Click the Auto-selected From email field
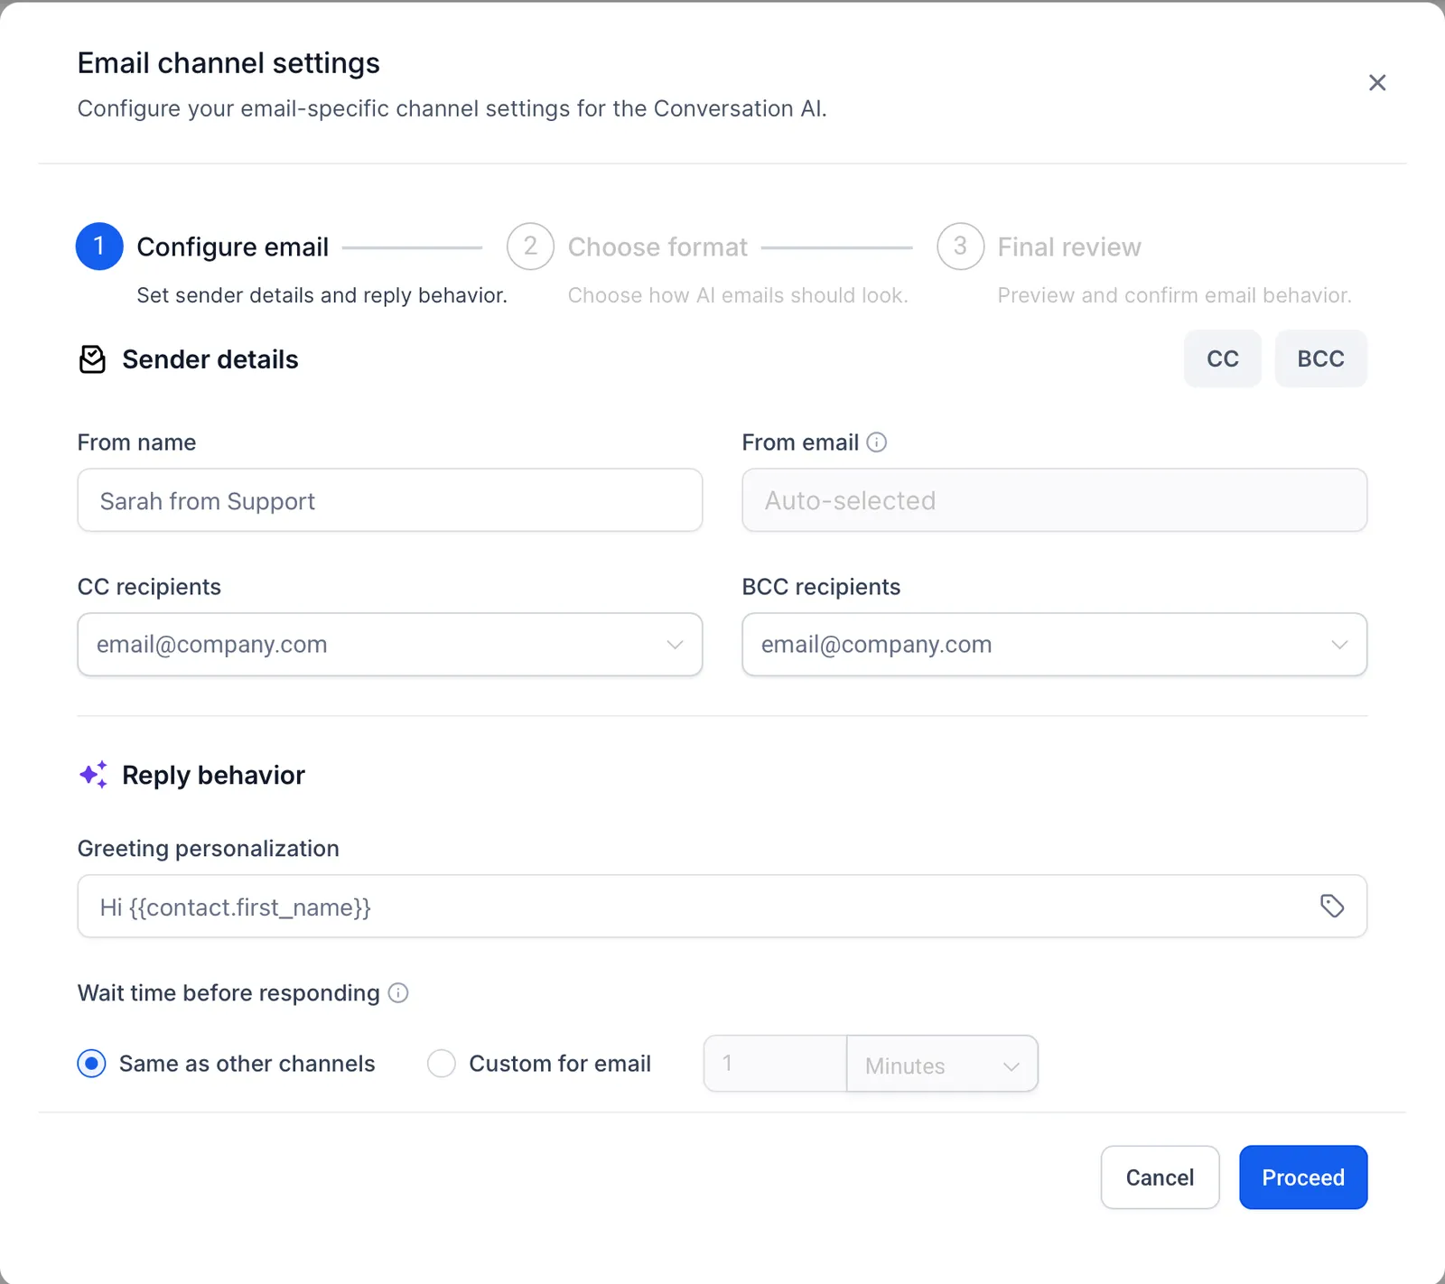The height and width of the screenshot is (1284, 1445). pos(1054,500)
